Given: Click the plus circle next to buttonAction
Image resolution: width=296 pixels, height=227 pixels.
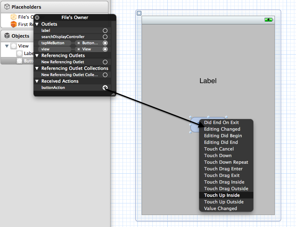Looking at the screenshot, I should 105,88.
